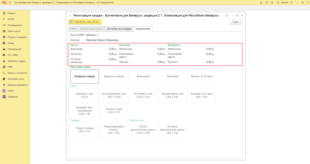Click Отмена дисконтной карты (Alt + F9) button
The height and width of the screenshot is (164, 310).
pyautogui.click(x=172, y=130)
